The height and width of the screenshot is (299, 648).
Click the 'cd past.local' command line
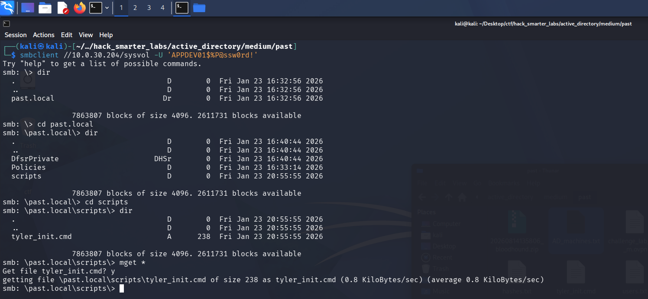(x=48, y=124)
